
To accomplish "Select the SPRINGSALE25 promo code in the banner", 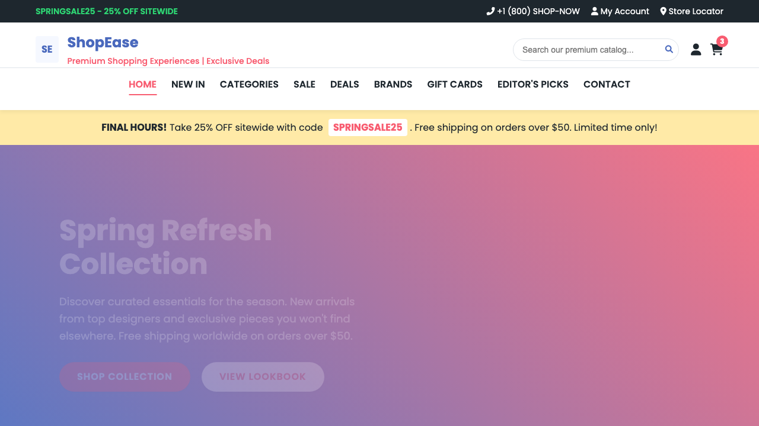I will (368, 127).
